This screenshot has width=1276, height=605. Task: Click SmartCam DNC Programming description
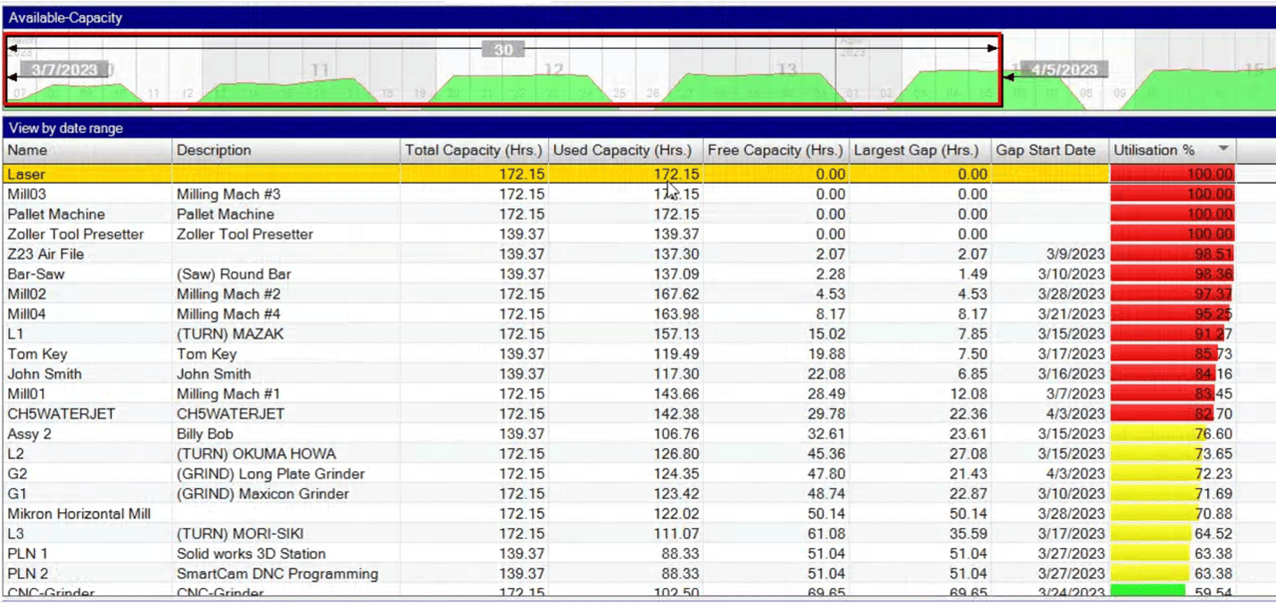pos(278,574)
